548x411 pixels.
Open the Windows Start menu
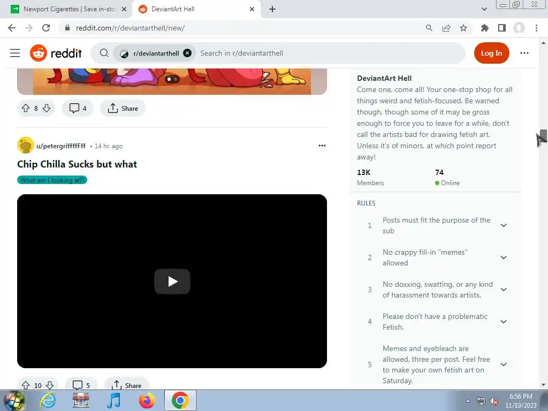click(14, 400)
